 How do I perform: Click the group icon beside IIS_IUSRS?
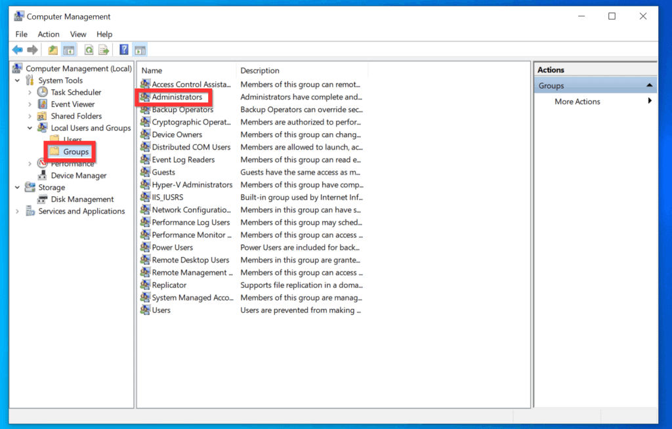click(145, 197)
